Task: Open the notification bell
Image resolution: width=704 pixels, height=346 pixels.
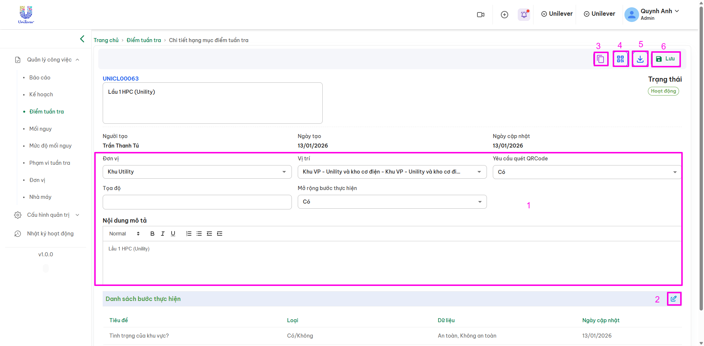Action: point(524,14)
